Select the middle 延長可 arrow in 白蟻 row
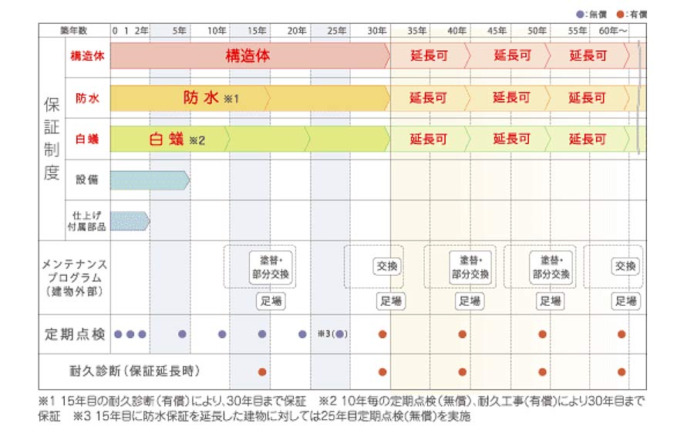This screenshot has width=694, height=433. (511, 139)
